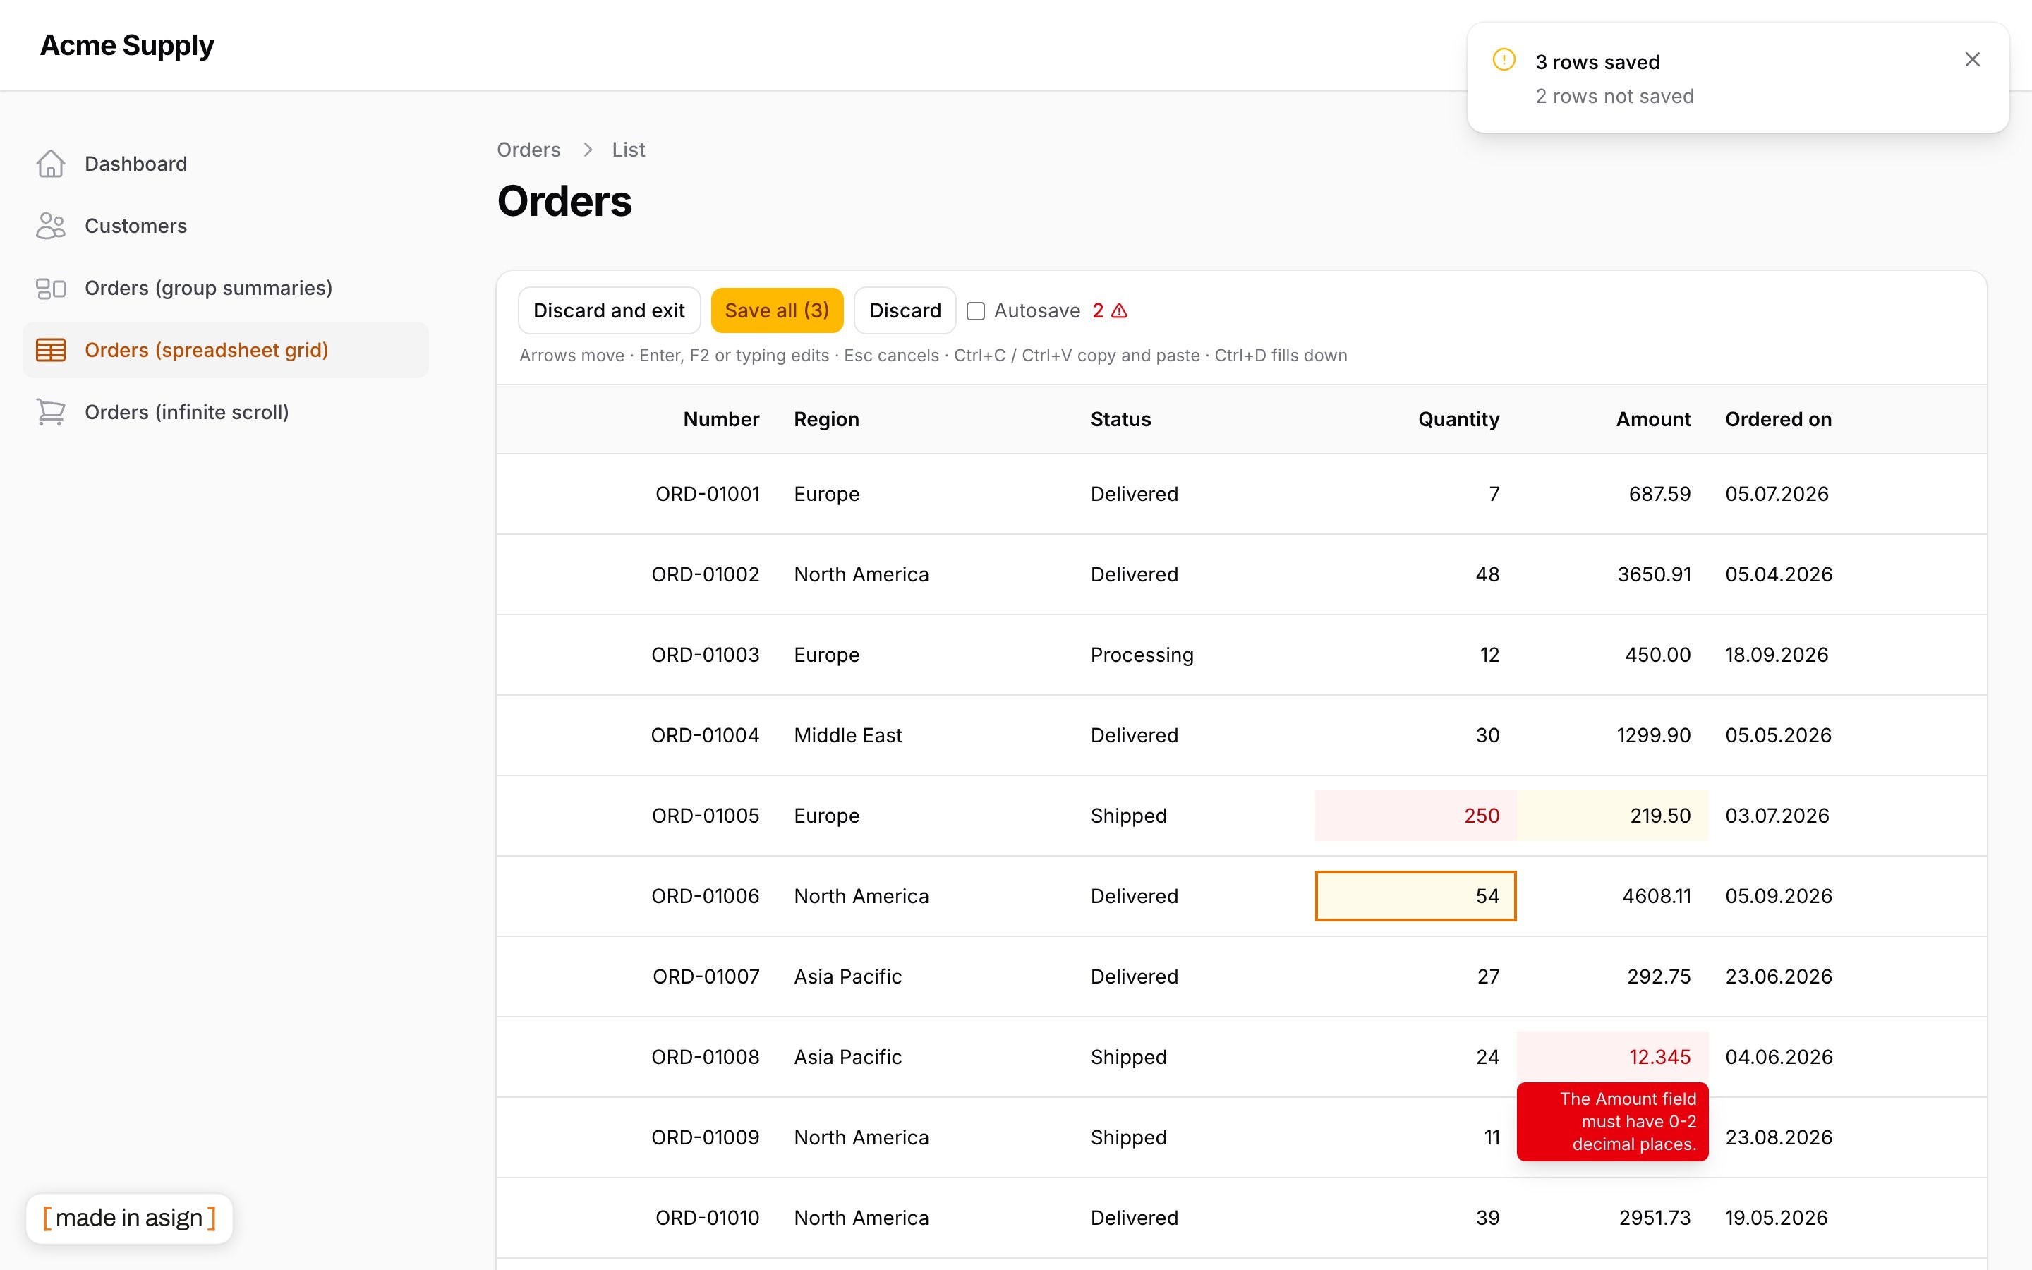Select the invalid quantity cell 250
The height and width of the screenshot is (1270, 2032).
(1415, 816)
